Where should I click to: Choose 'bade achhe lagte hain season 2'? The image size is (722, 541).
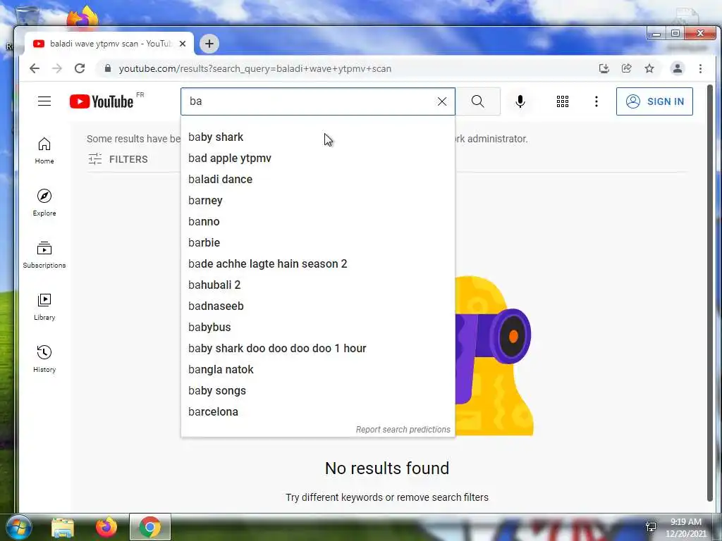click(x=318, y=264)
